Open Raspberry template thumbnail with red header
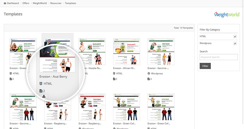244x129 pixels. pos(92,107)
